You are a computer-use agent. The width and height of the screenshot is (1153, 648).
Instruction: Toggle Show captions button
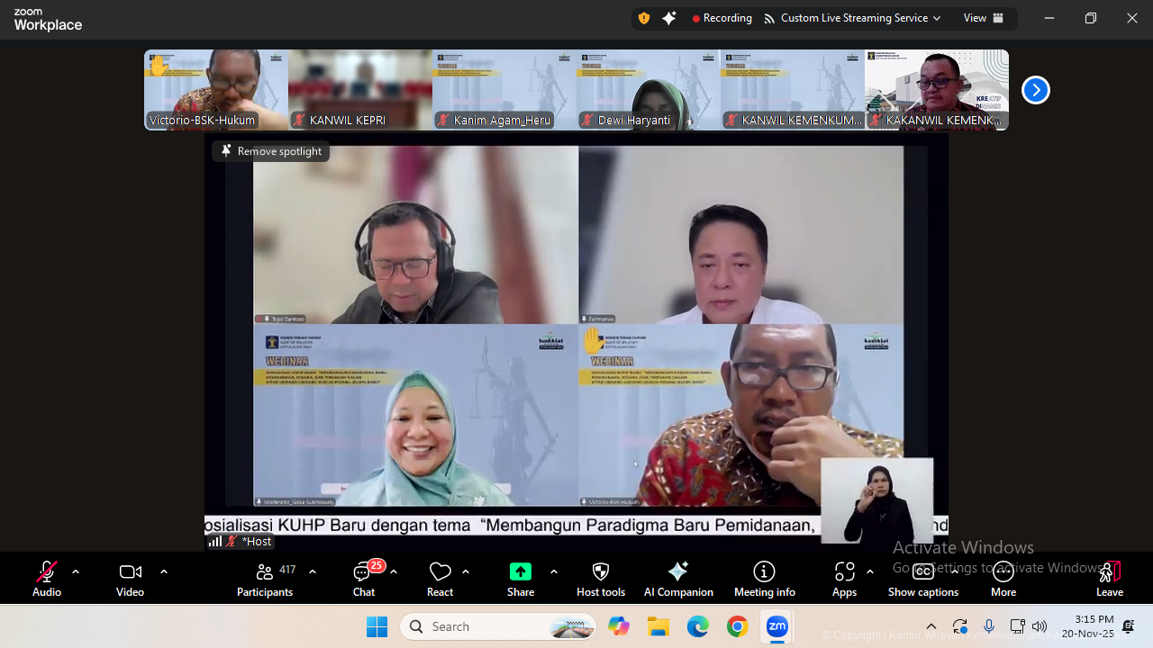tap(922, 572)
